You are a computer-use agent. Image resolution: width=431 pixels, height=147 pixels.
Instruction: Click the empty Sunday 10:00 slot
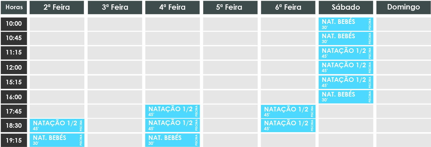(x=404, y=24)
